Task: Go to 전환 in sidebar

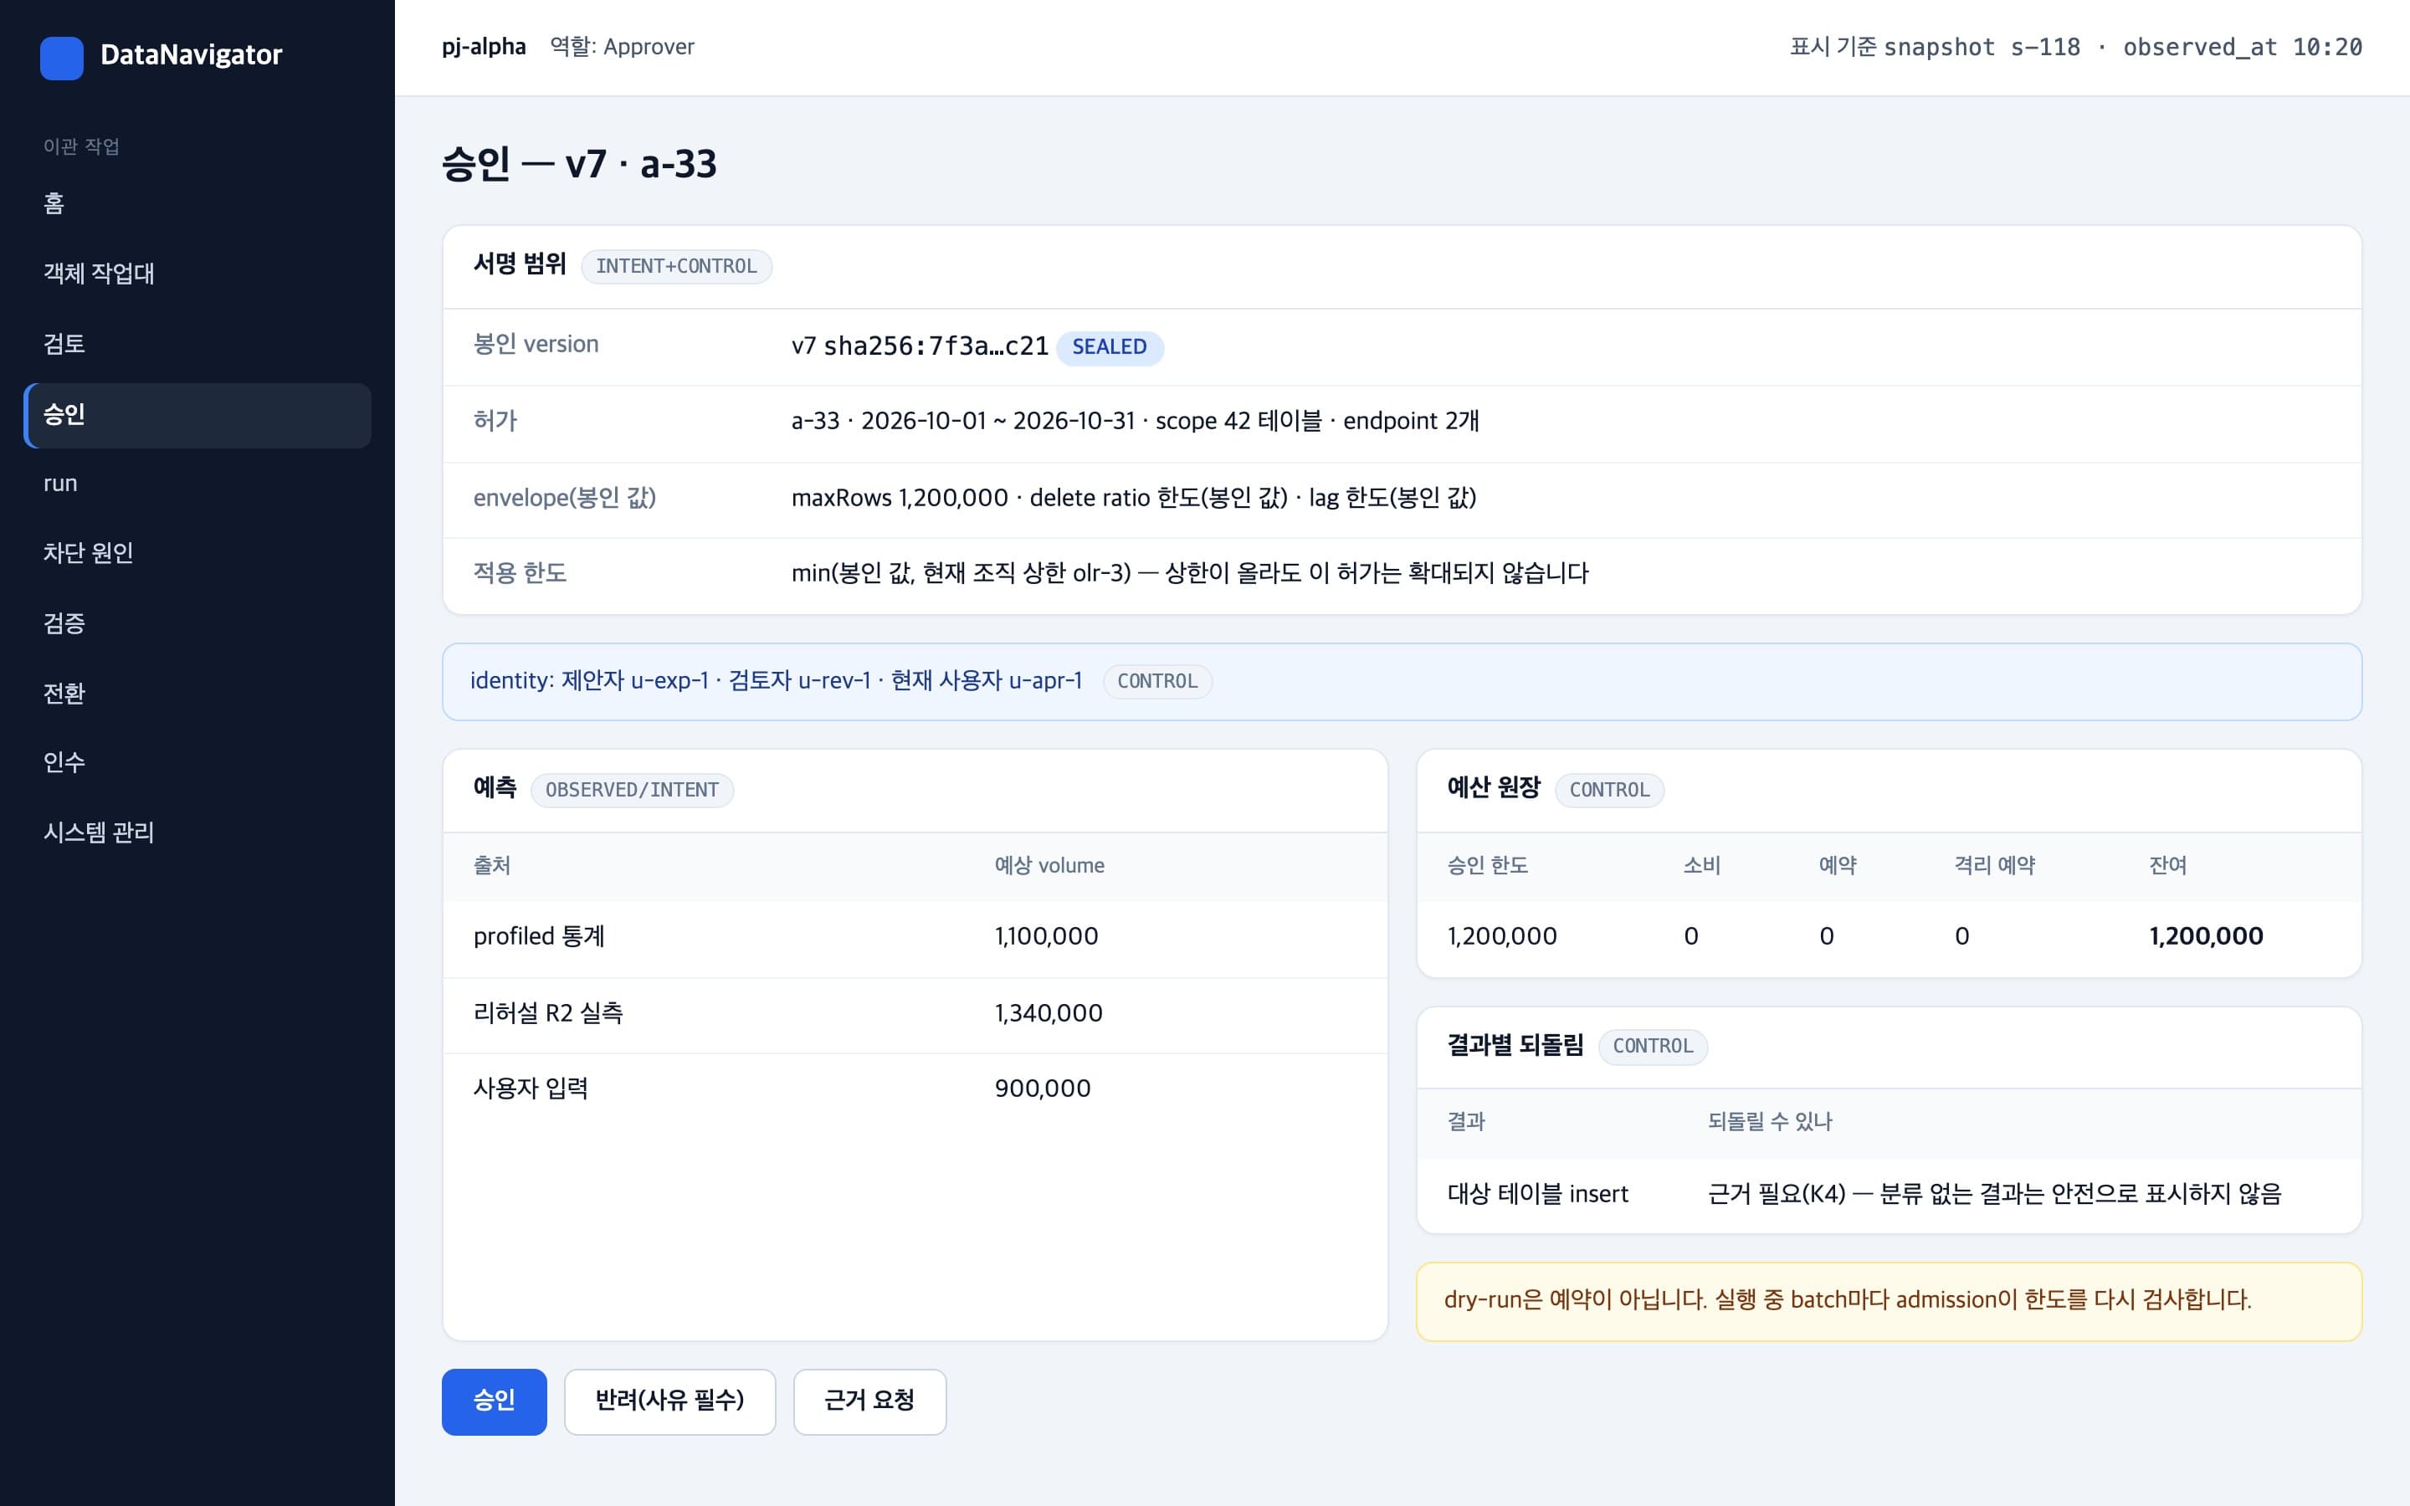Action: point(197,694)
